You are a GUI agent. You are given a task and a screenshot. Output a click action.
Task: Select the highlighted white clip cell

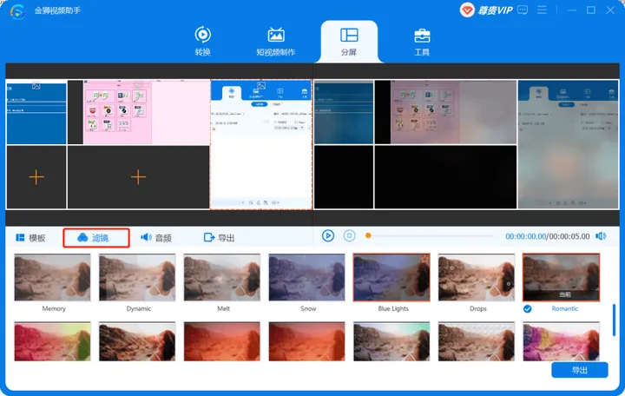[261, 145]
